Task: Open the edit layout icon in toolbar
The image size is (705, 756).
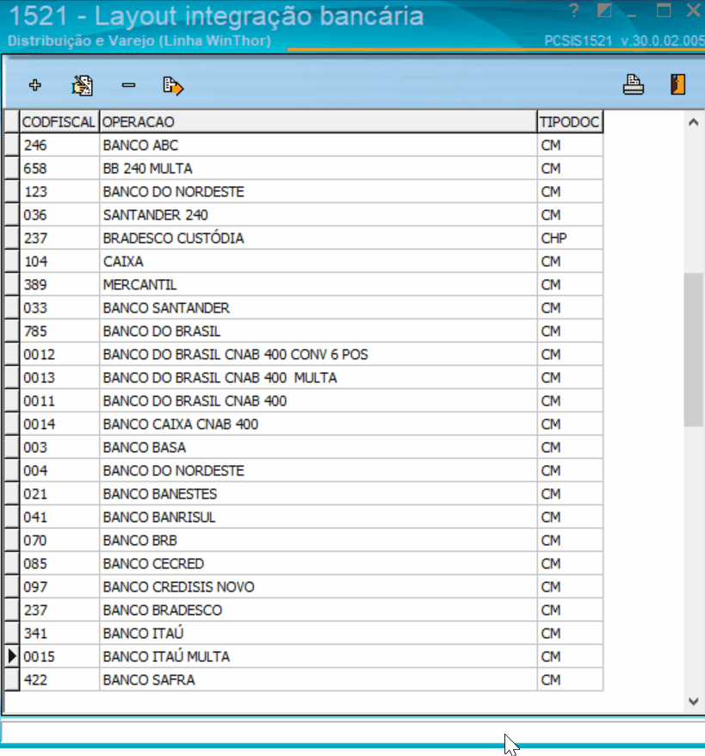Action: [x=83, y=86]
